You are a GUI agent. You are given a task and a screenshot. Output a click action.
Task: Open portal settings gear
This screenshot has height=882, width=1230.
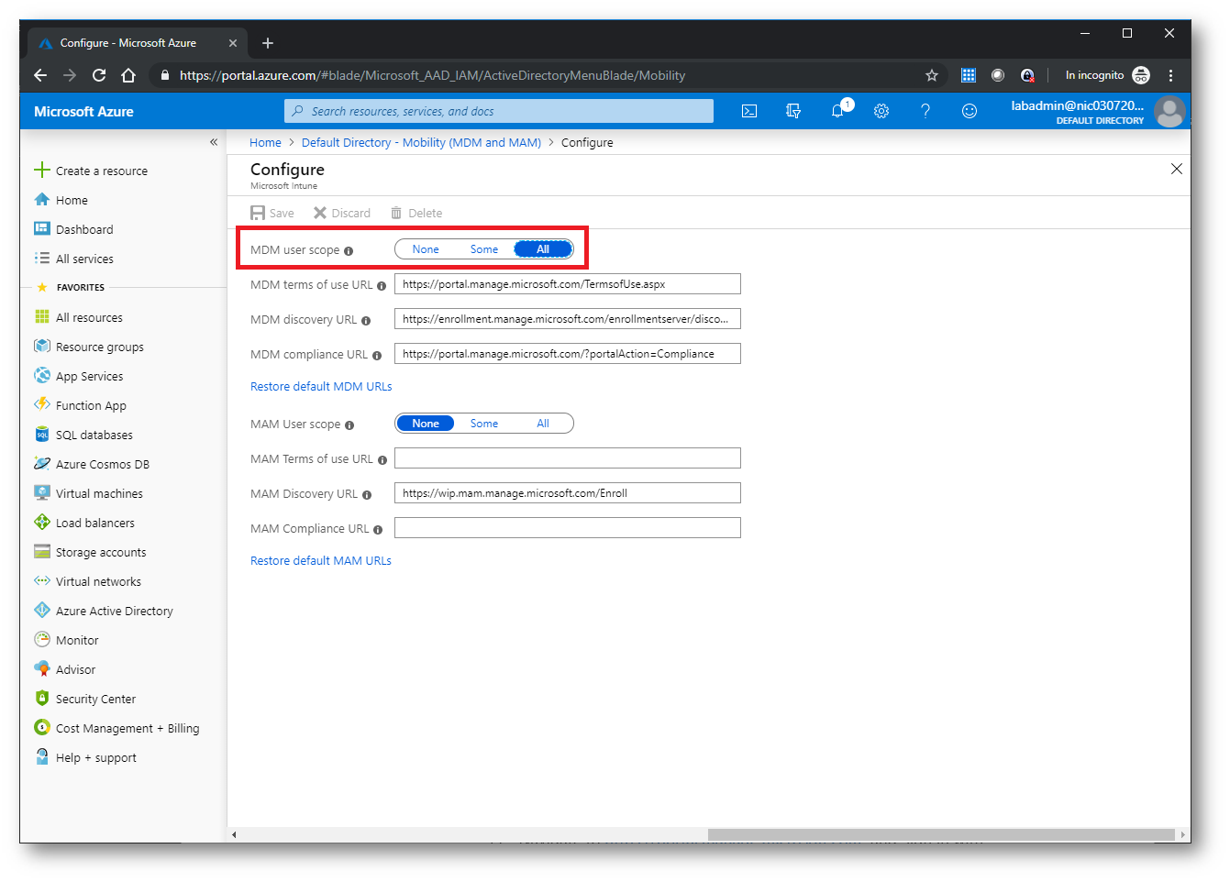click(881, 111)
